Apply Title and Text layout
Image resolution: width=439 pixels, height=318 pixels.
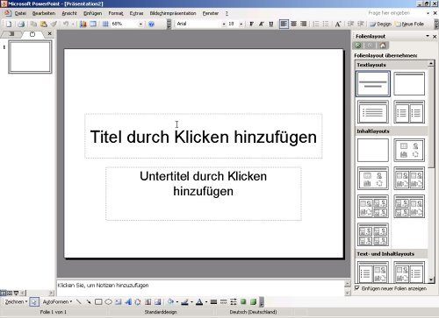373,112
